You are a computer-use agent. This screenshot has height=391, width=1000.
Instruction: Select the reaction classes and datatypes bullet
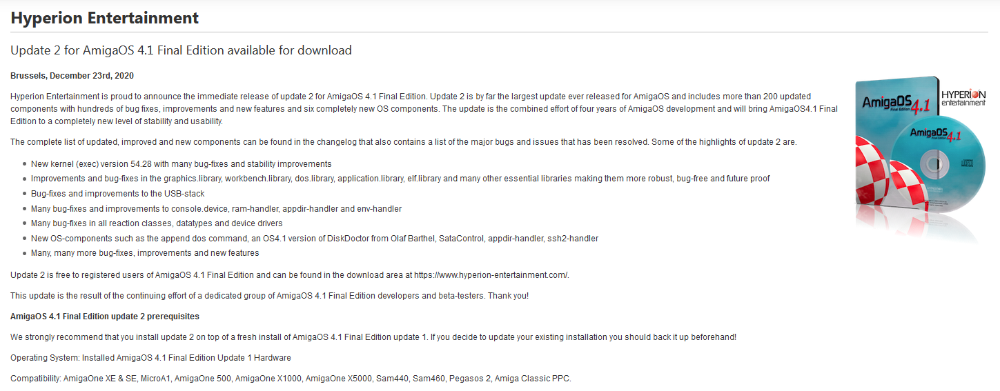tap(157, 223)
